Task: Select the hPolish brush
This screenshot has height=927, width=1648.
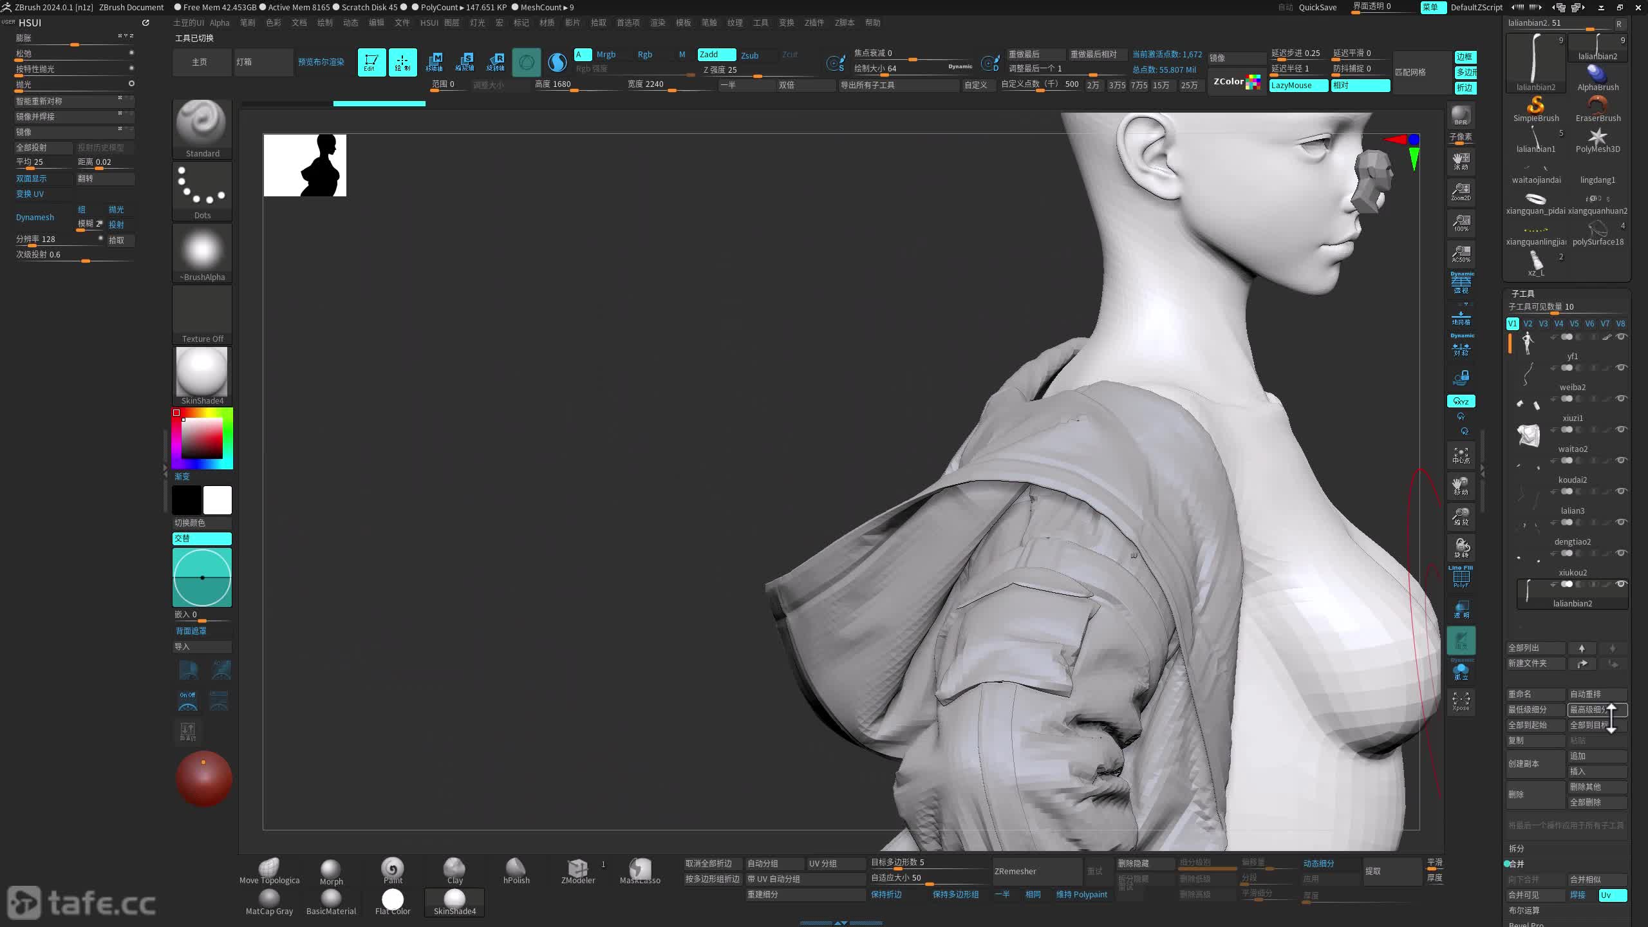Action: (x=516, y=872)
